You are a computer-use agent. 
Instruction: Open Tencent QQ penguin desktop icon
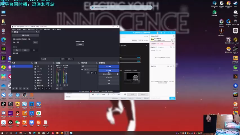click(x=17, y=114)
